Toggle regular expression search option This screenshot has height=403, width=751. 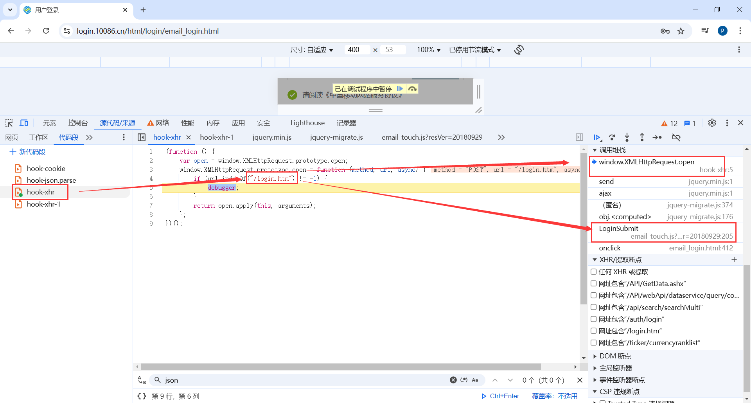click(x=464, y=380)
